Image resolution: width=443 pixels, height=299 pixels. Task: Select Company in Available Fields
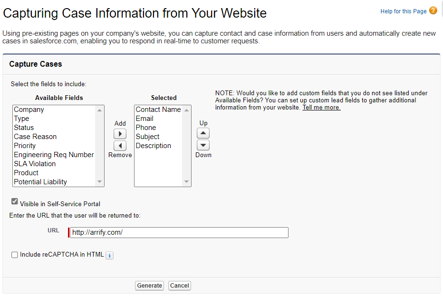pyautogui.click(x=29, y=110)
